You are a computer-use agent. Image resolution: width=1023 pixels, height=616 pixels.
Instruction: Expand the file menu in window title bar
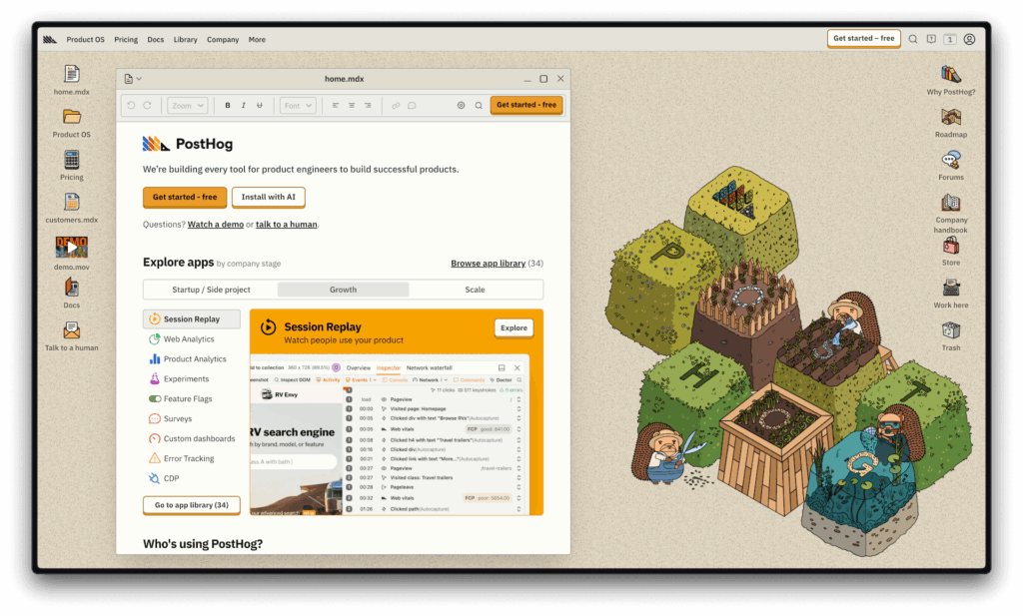133,79
